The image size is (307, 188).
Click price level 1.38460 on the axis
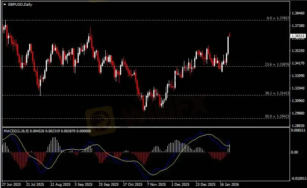(298, 13)
